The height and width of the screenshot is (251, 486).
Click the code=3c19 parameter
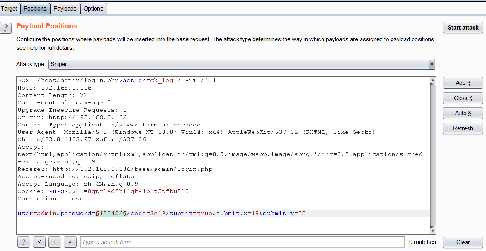click(148, 214)
